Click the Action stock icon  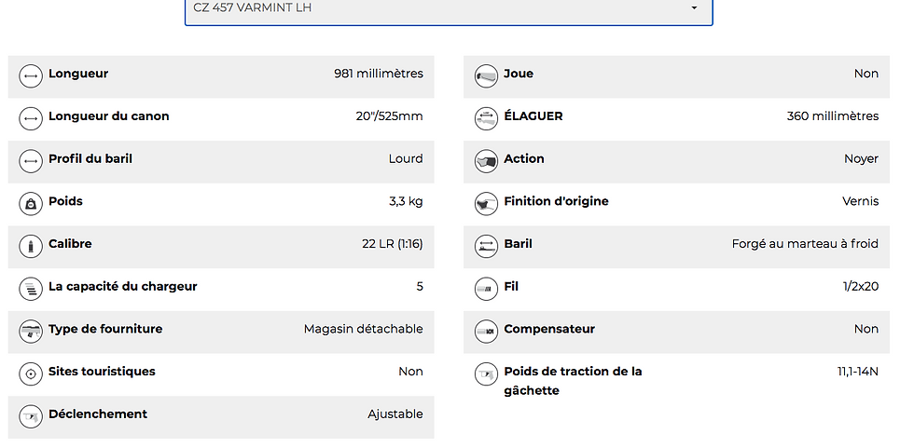pyautogui.click(x=486, y=160)
